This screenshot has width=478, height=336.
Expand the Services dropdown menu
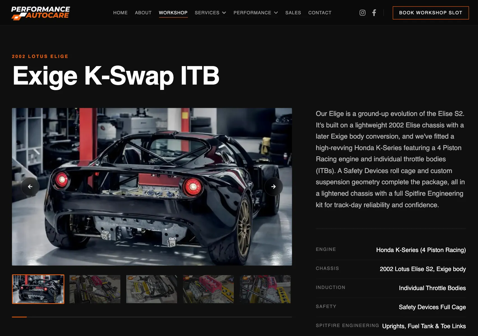coord(210,13)
